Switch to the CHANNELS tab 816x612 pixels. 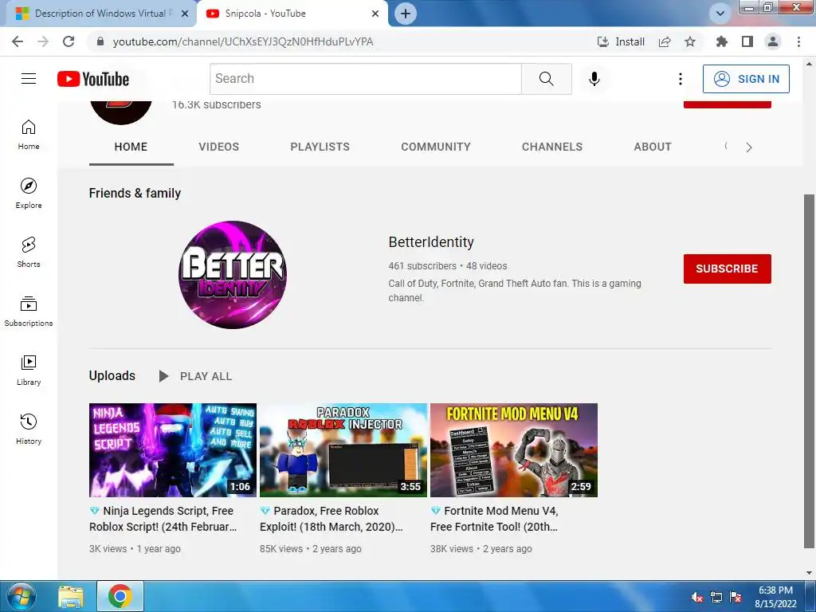tap(552, 147)
